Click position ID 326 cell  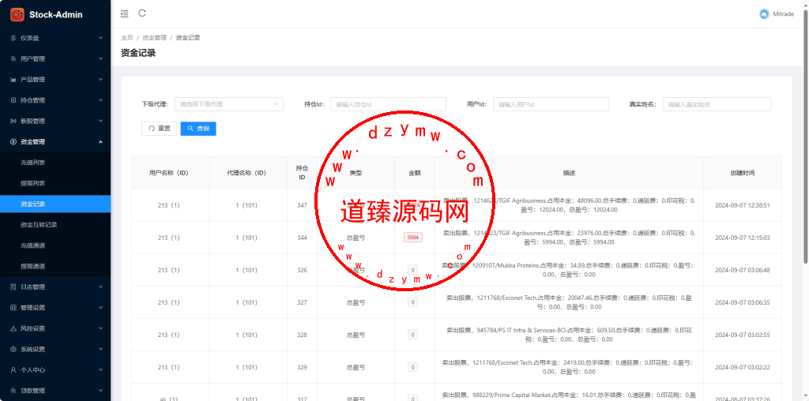click(x=303, y=270)
